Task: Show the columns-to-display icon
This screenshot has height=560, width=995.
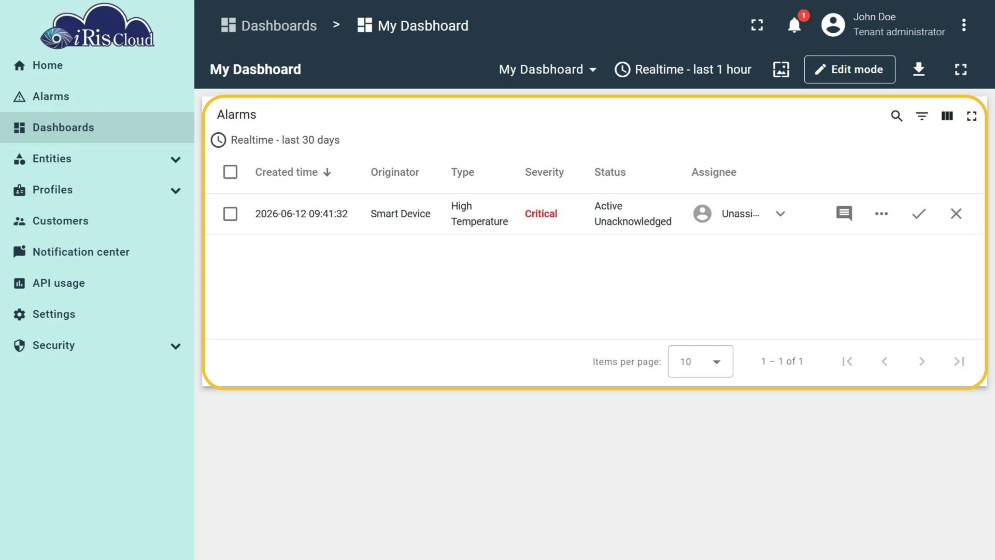Action: [x=947, y=116]
